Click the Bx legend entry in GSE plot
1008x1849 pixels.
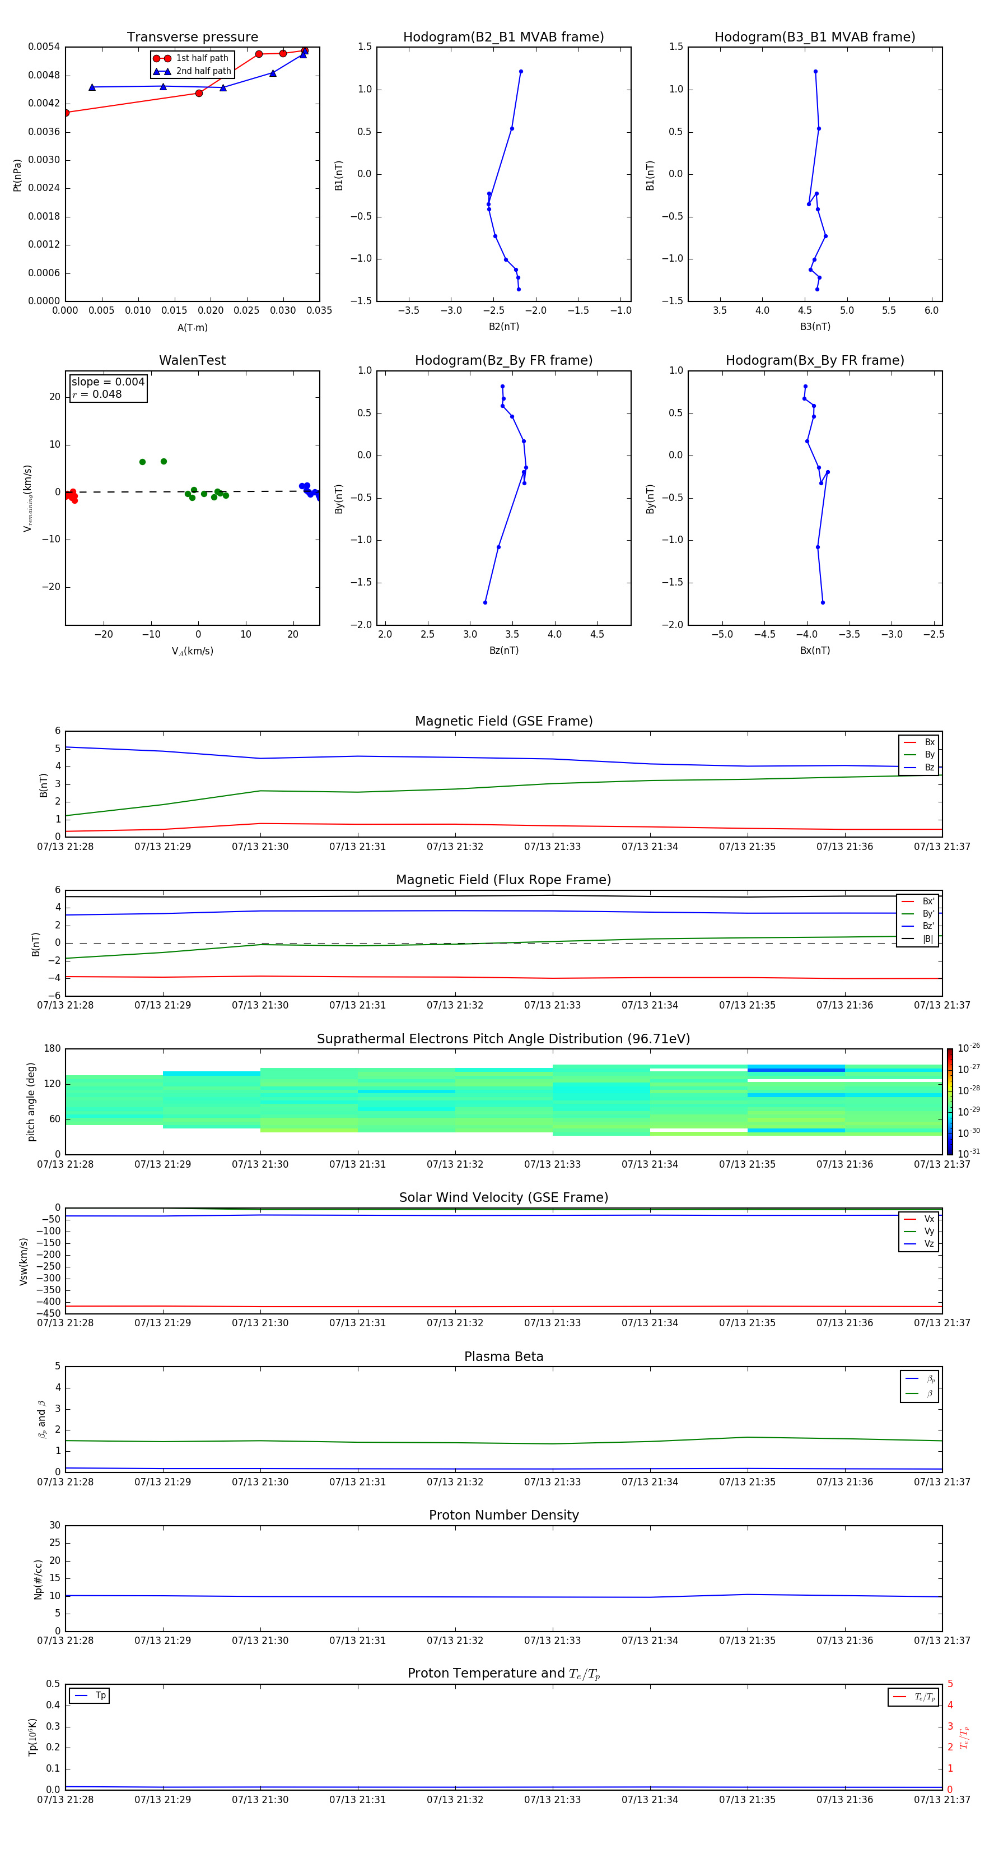[x=919, y=742]
